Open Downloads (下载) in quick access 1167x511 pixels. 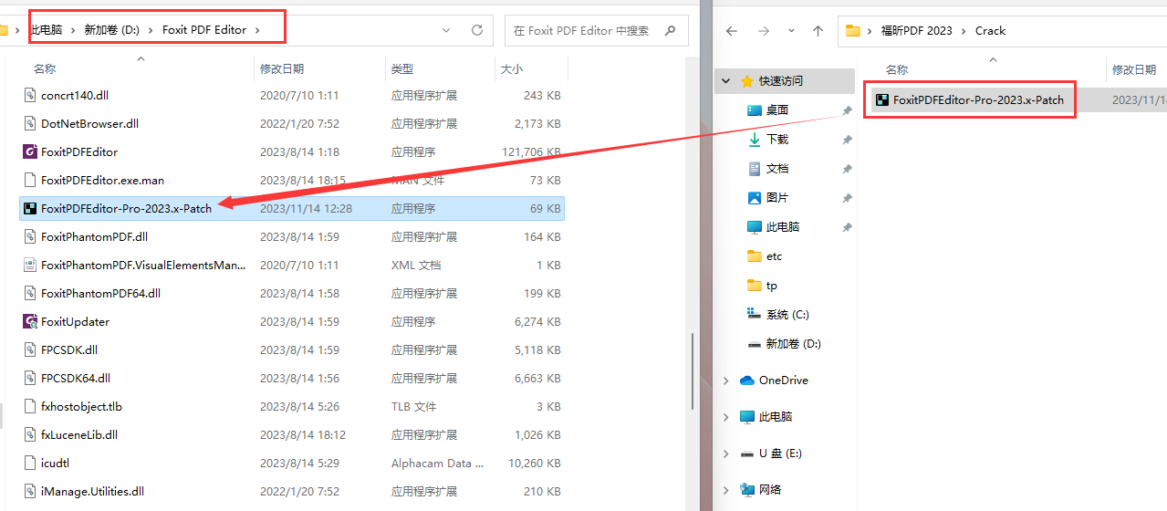click(776, 139)
